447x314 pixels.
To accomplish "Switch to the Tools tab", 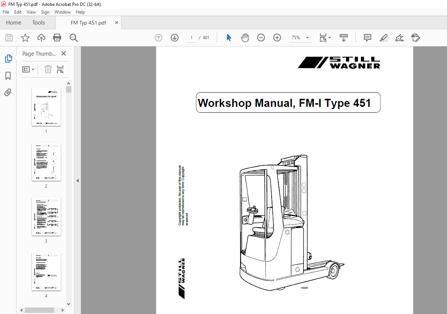I will 38,23.
